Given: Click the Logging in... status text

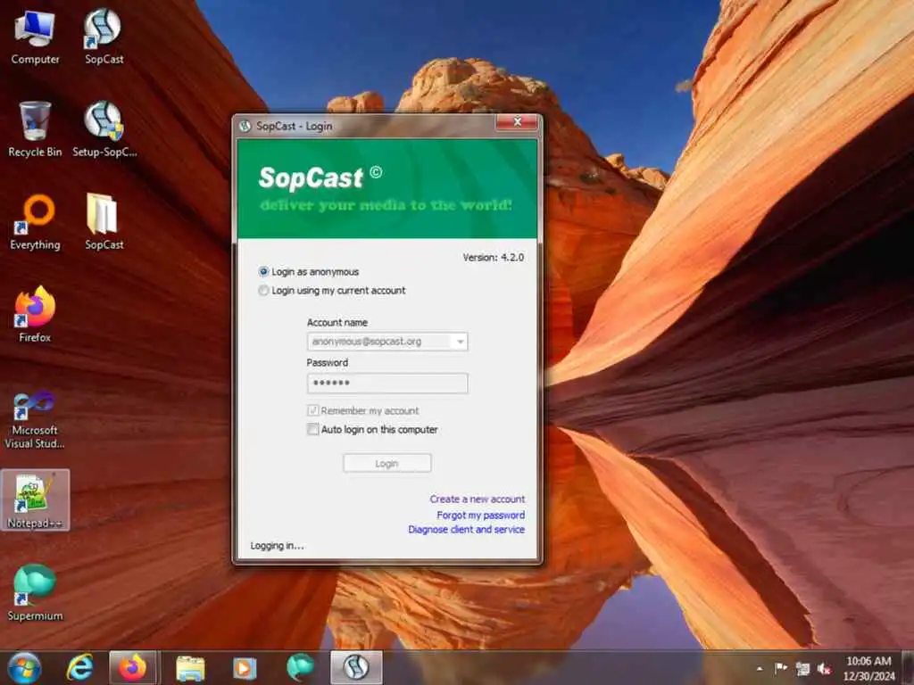Looking at the screenshot, I should [277, 546].
